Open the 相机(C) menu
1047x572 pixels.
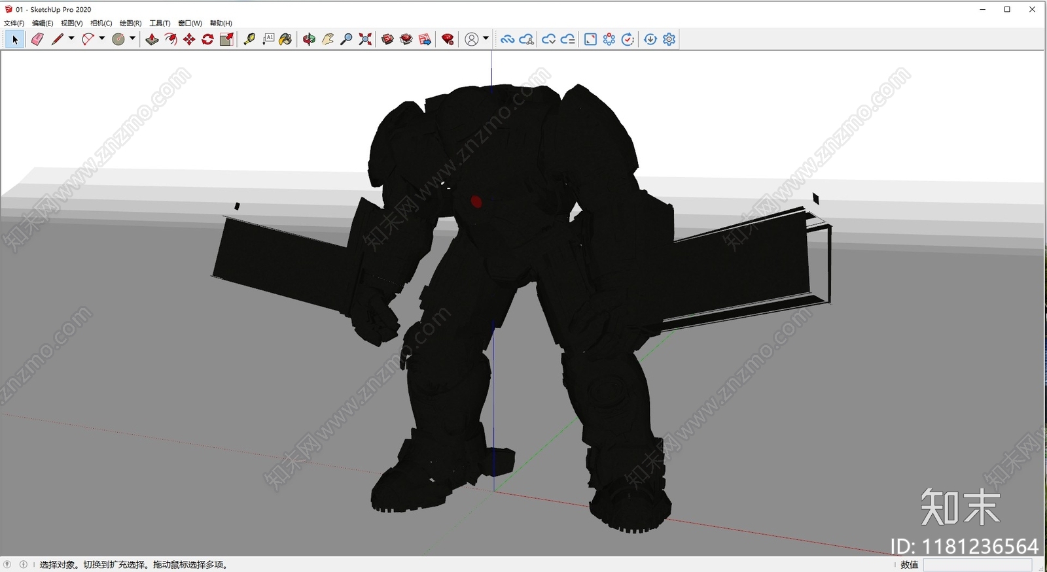pos(101,23)
